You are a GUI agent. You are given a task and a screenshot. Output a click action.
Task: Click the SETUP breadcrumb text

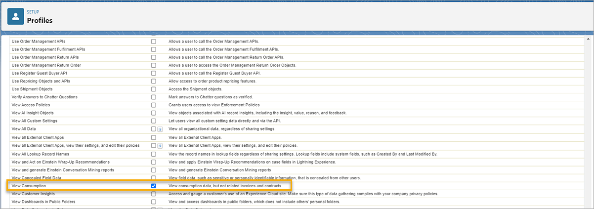[x=34, y=11]
